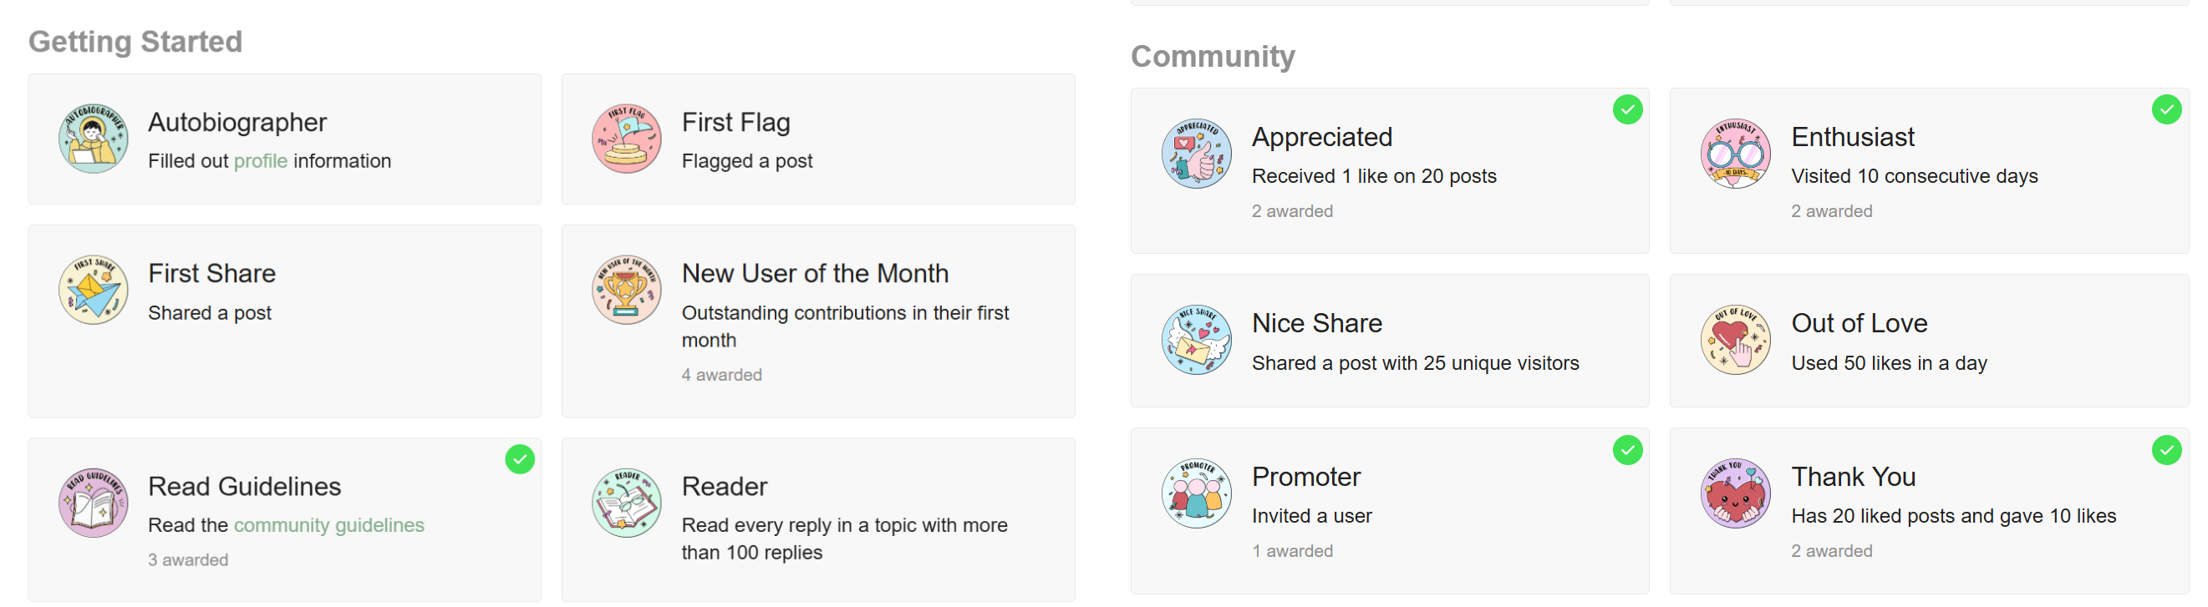Open the profile link in Autobiographer description

261,161
